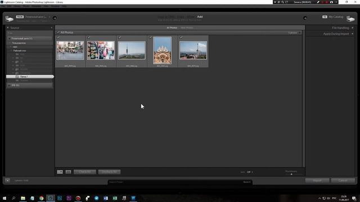Select the souvenir shop photo thumbnail
This screenshot has height=202, width=360.
(101, 50)
